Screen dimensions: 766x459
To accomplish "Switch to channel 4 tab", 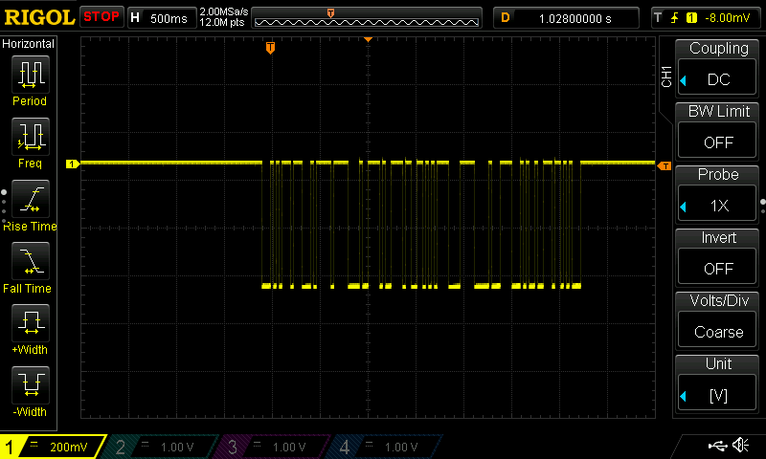I will pyautogui.click(x=385, y=447).
